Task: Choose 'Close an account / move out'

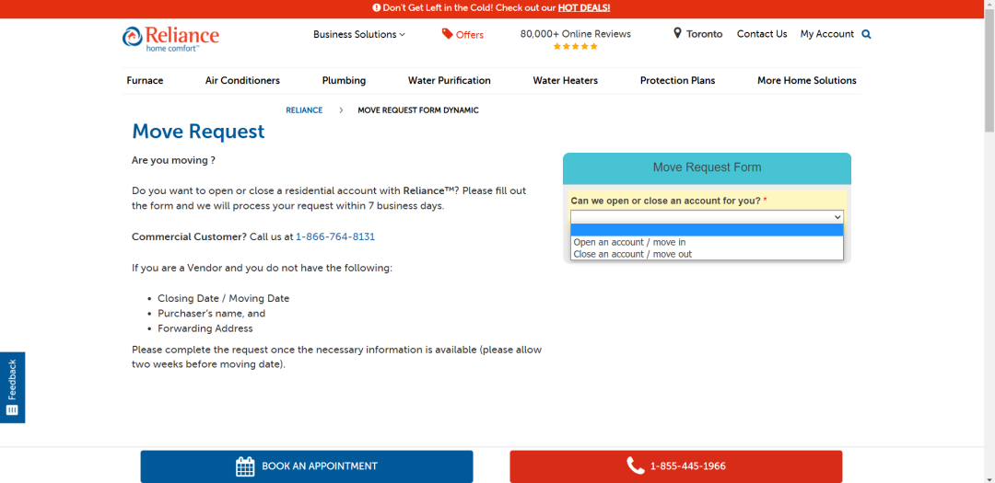Action: pyautogui.click(x=707, y=254)
